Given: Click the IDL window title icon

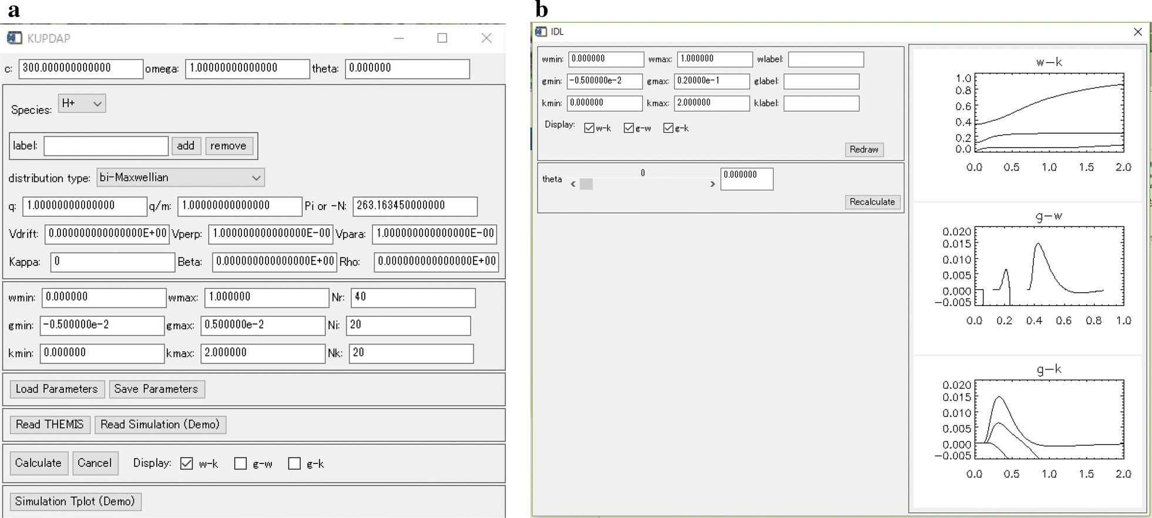Looking at the screenshot, I should point(541,32).
